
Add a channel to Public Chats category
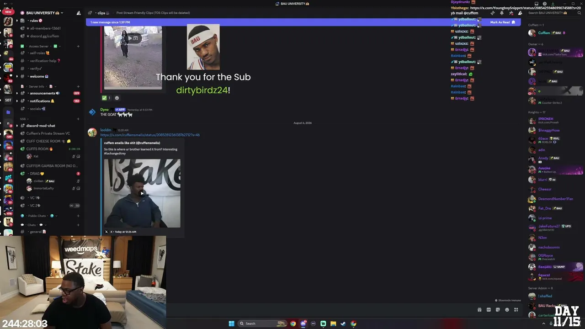[78, 216]
